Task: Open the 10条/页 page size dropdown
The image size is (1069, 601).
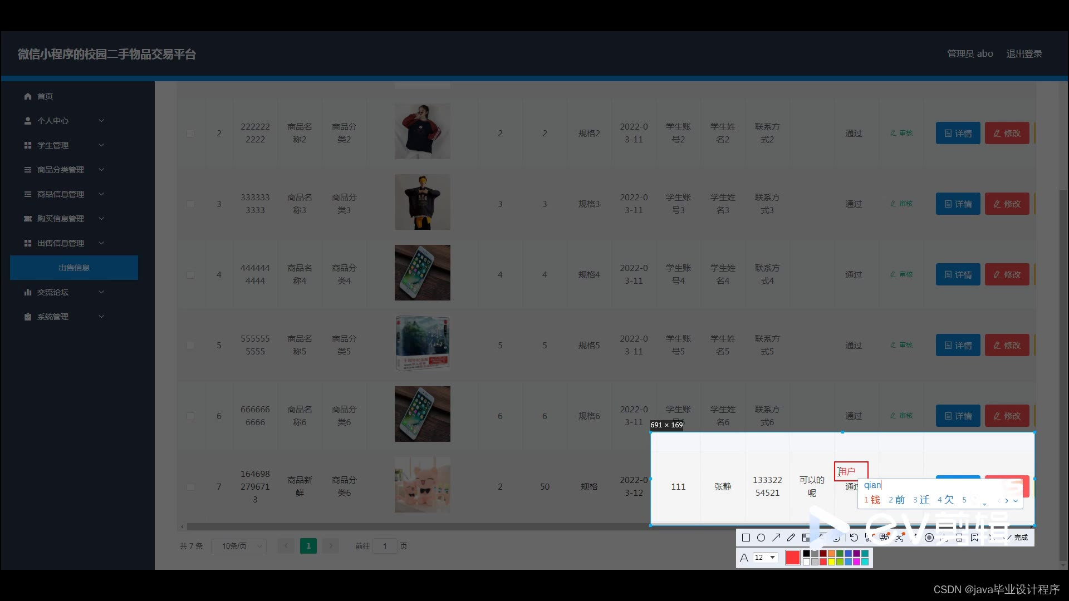Action: tap(238, 546)
